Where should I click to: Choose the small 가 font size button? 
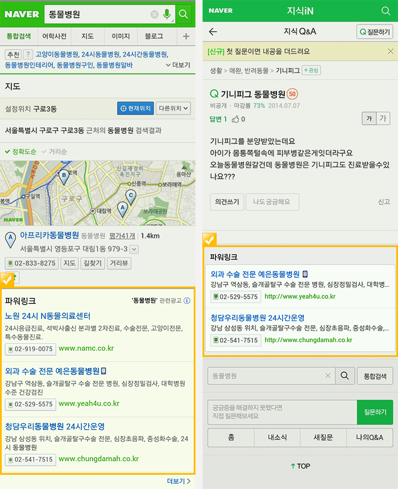pos(369,118)
